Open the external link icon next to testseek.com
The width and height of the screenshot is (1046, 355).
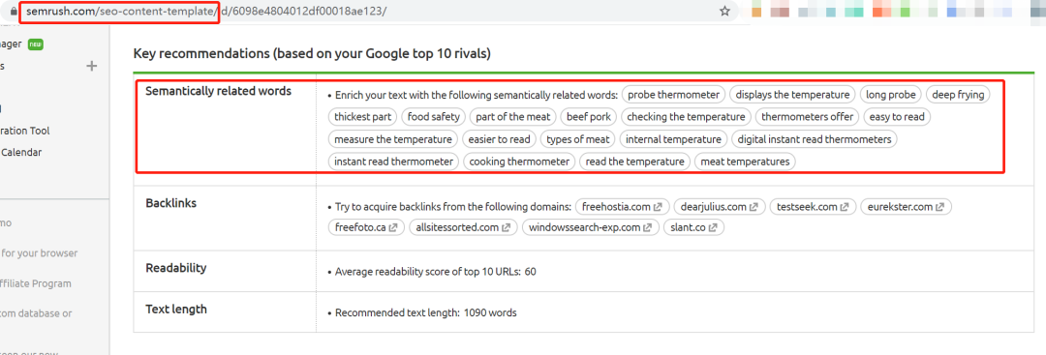tap(845, 207)
